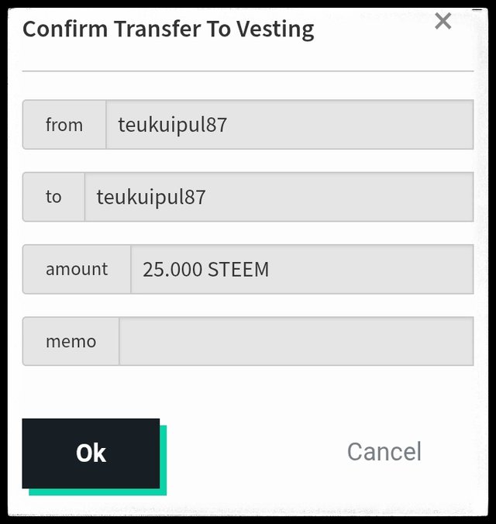Screen dimensions: 496x524
Task: Click the "amount" field label
Action: click(77, 270)
